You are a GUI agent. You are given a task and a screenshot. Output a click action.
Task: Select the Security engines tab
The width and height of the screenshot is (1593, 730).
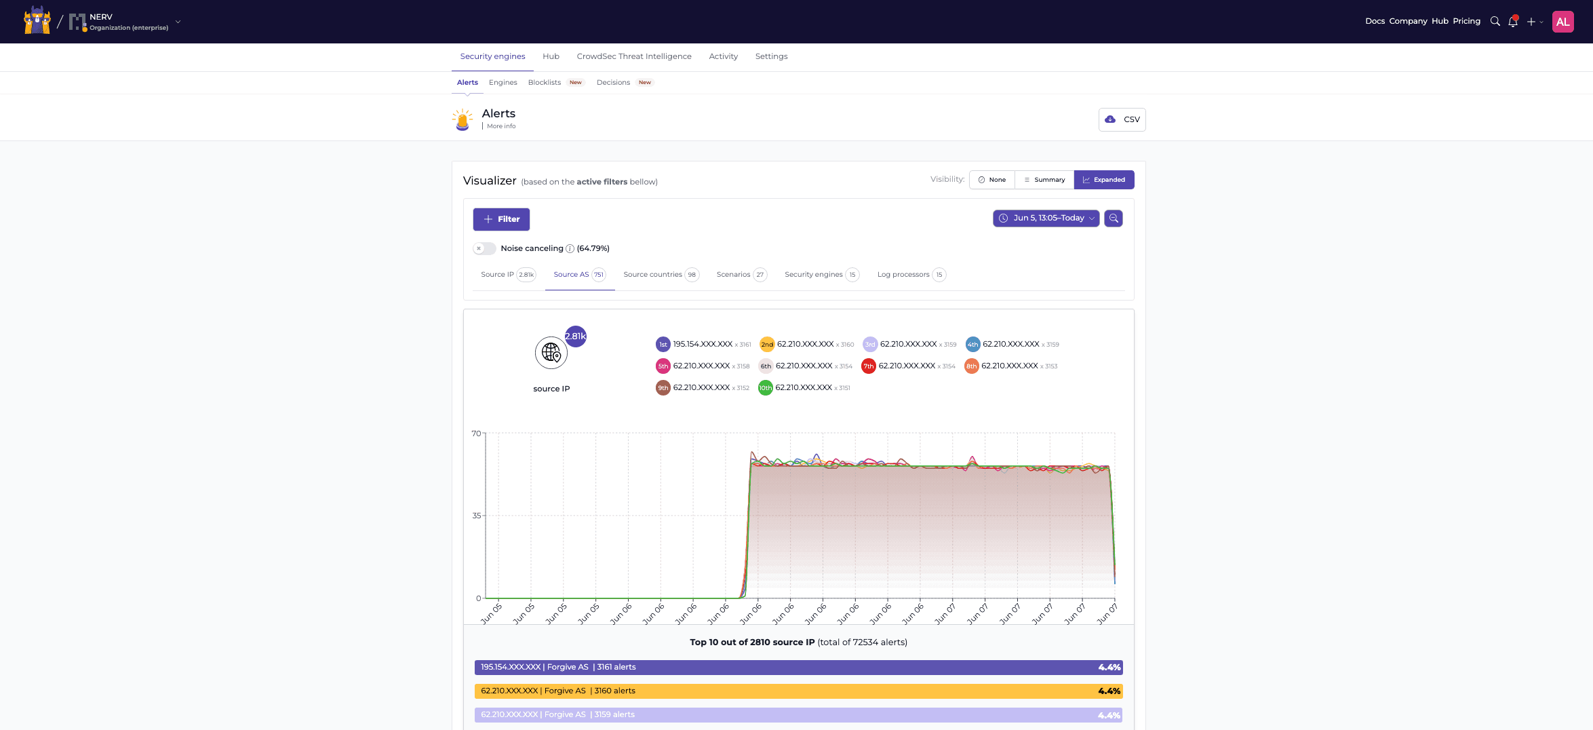tap(492, 56)
